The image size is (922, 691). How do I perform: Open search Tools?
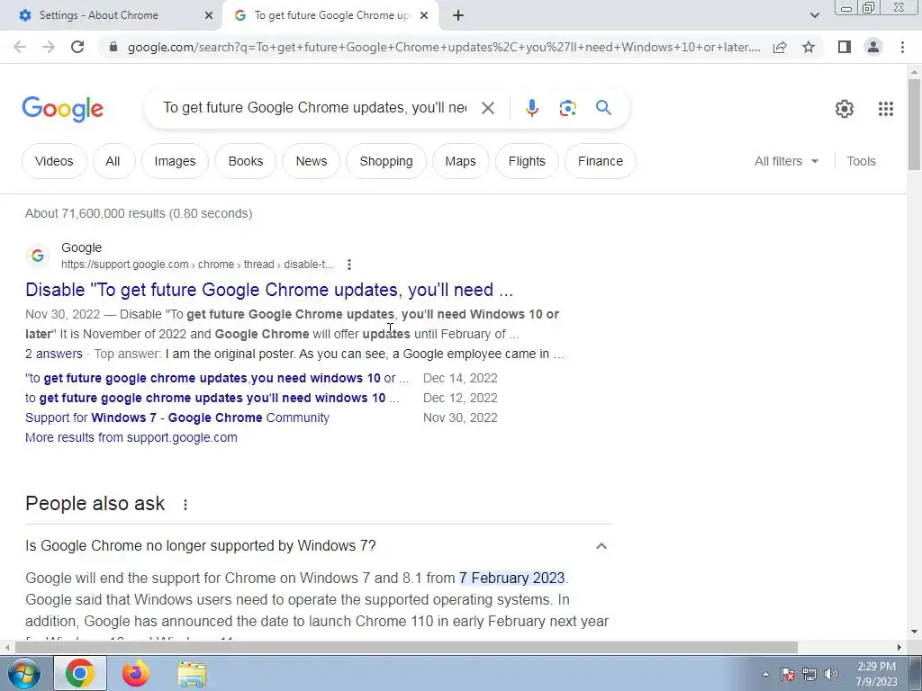pyautogui.click(x=861, y=161)
